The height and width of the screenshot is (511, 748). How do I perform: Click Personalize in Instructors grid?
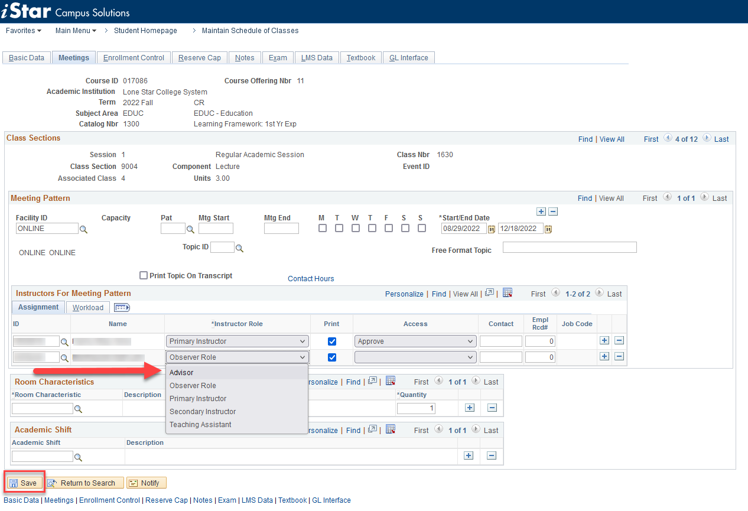(404, 294)
